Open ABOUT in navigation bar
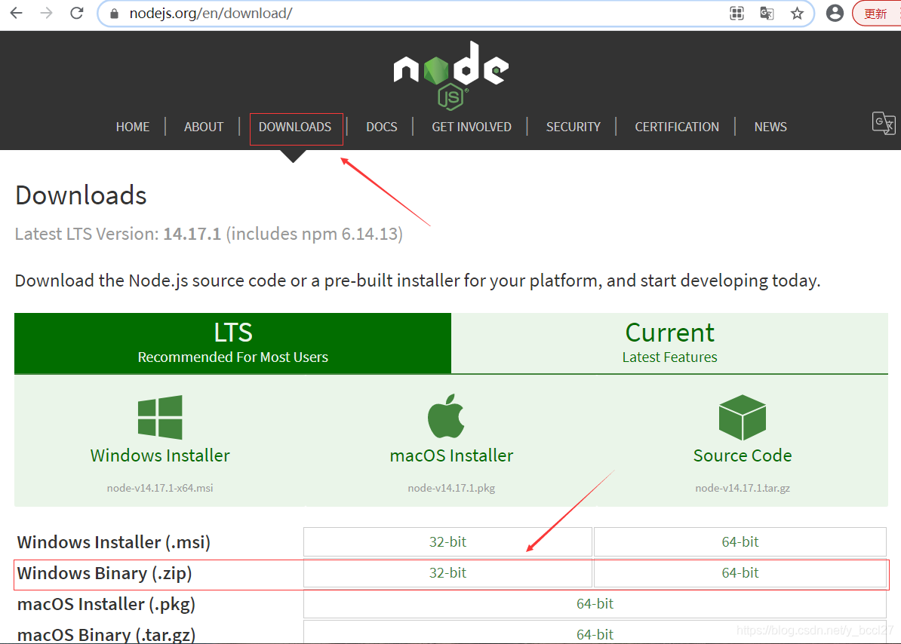Viewport: 901px width, 644px height. coord(204,127)
